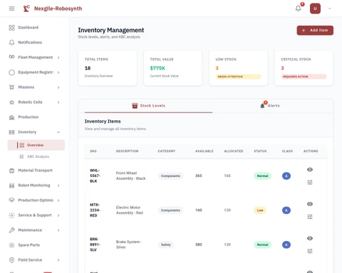The image size is (342, 273).
Task: Expand Service & Support chevron
Action: [x=58, y=215]
